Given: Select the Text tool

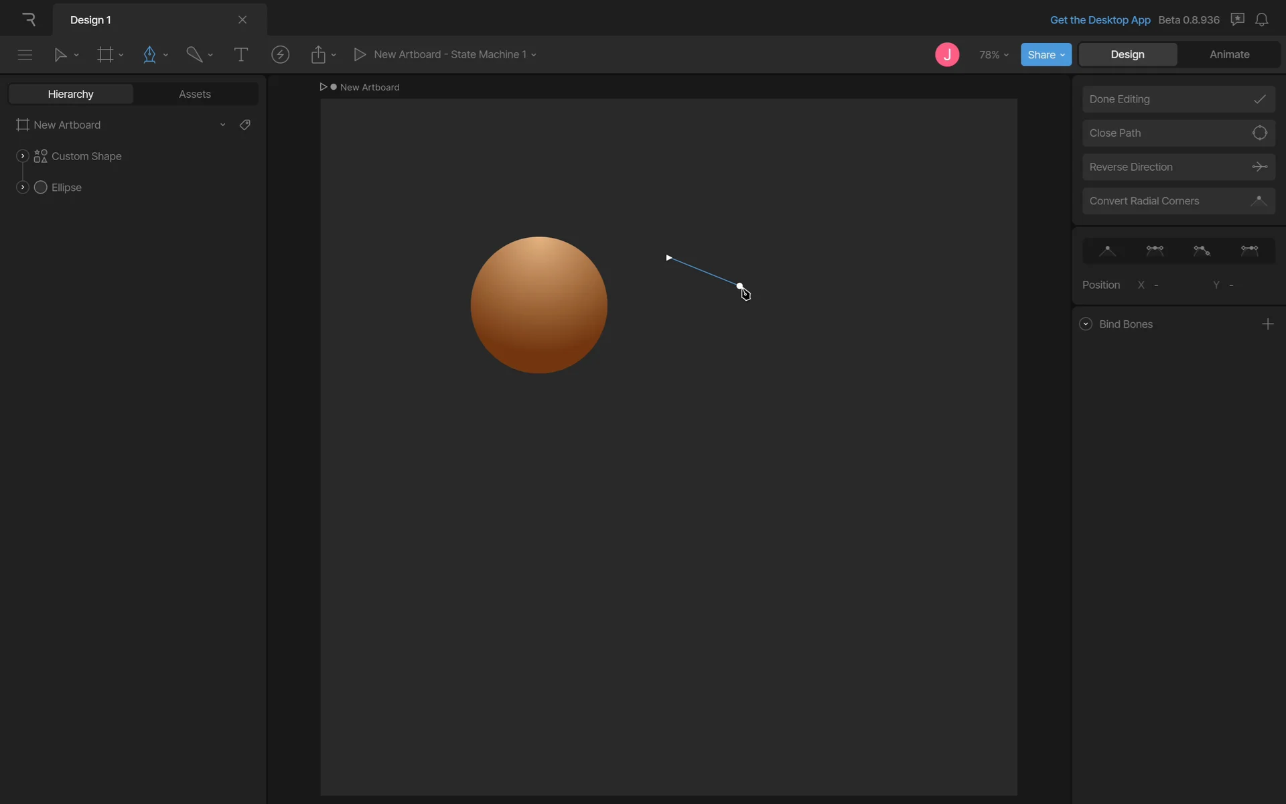Looking at the screenshot, I should click(240, 54).
